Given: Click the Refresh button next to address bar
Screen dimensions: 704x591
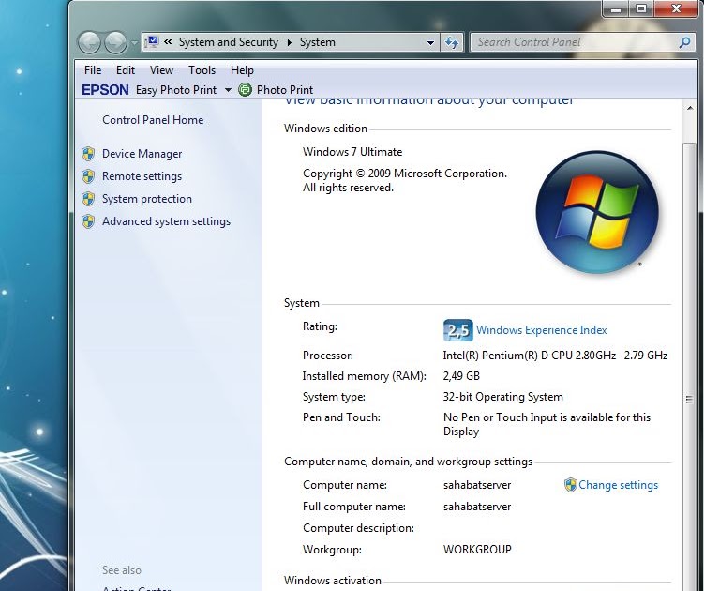Looking at the screenshot, I should 452,43.
